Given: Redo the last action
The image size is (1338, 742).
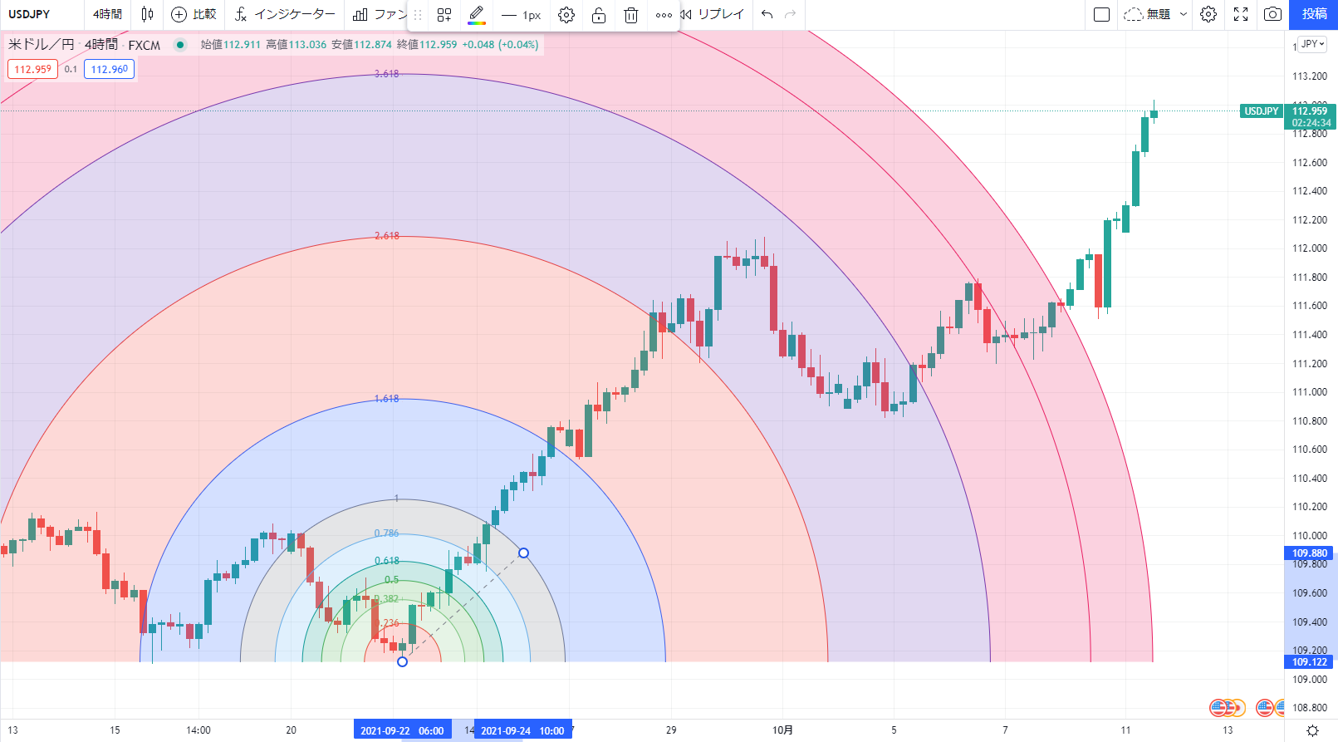Looking at the screenshot, I should pos(790,14).
